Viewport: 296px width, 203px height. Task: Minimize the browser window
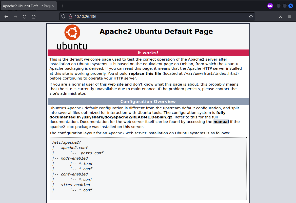point(279,6)
